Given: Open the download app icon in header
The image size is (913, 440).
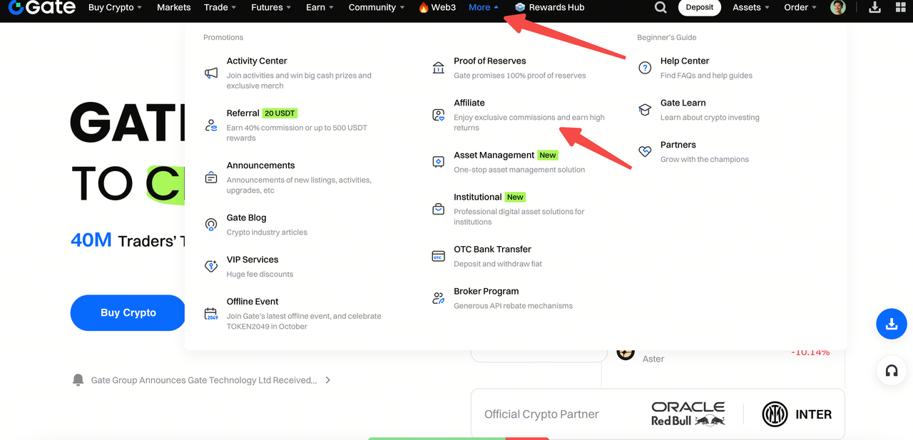Looking at the screenshot, I should point(875,8).
